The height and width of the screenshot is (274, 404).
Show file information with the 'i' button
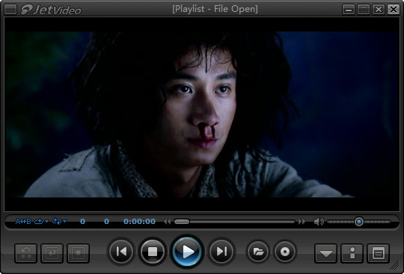pyautogui.click(x=352, y=253)
